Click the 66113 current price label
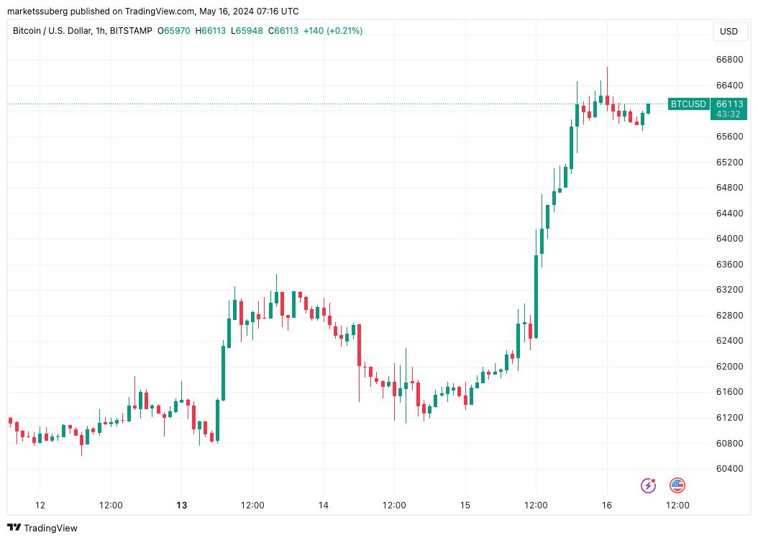758x540 pixels. click(729, 104)
